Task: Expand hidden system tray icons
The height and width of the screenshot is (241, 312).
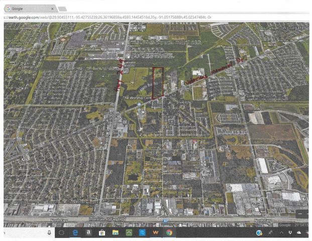Action: [281, 232]
